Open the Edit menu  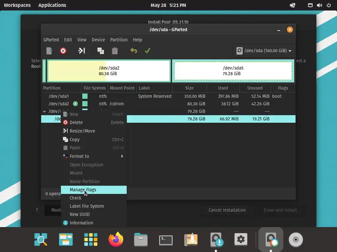(x=68, y=40)
